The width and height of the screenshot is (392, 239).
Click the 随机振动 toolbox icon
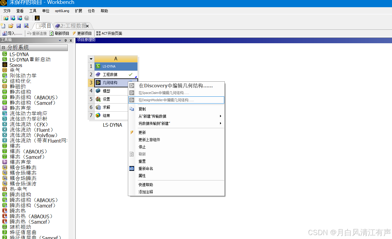point(5,227)
